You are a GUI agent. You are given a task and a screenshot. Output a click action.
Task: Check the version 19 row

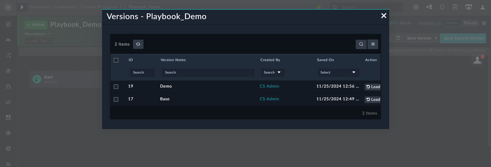pos(116,87)
